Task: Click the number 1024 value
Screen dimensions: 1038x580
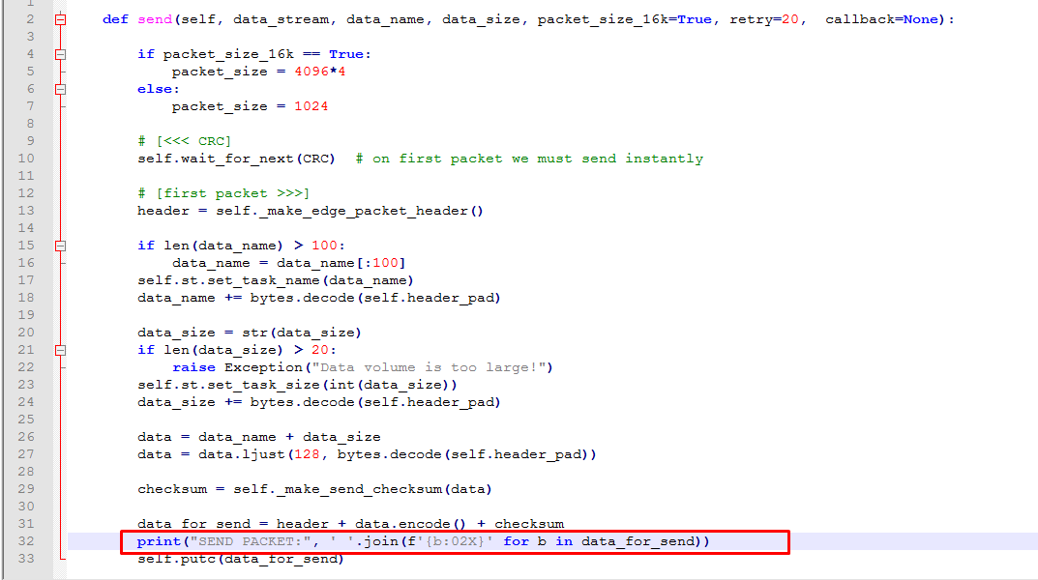Action: point(311,106)
